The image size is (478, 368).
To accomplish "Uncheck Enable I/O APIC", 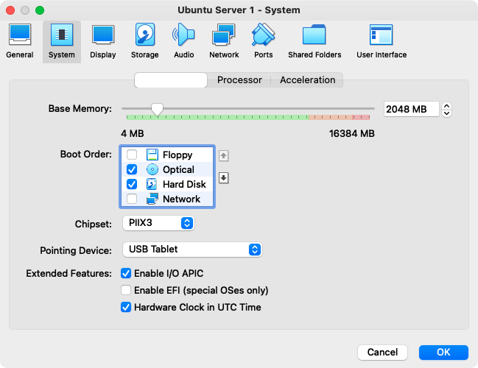I will coord(126,273).
